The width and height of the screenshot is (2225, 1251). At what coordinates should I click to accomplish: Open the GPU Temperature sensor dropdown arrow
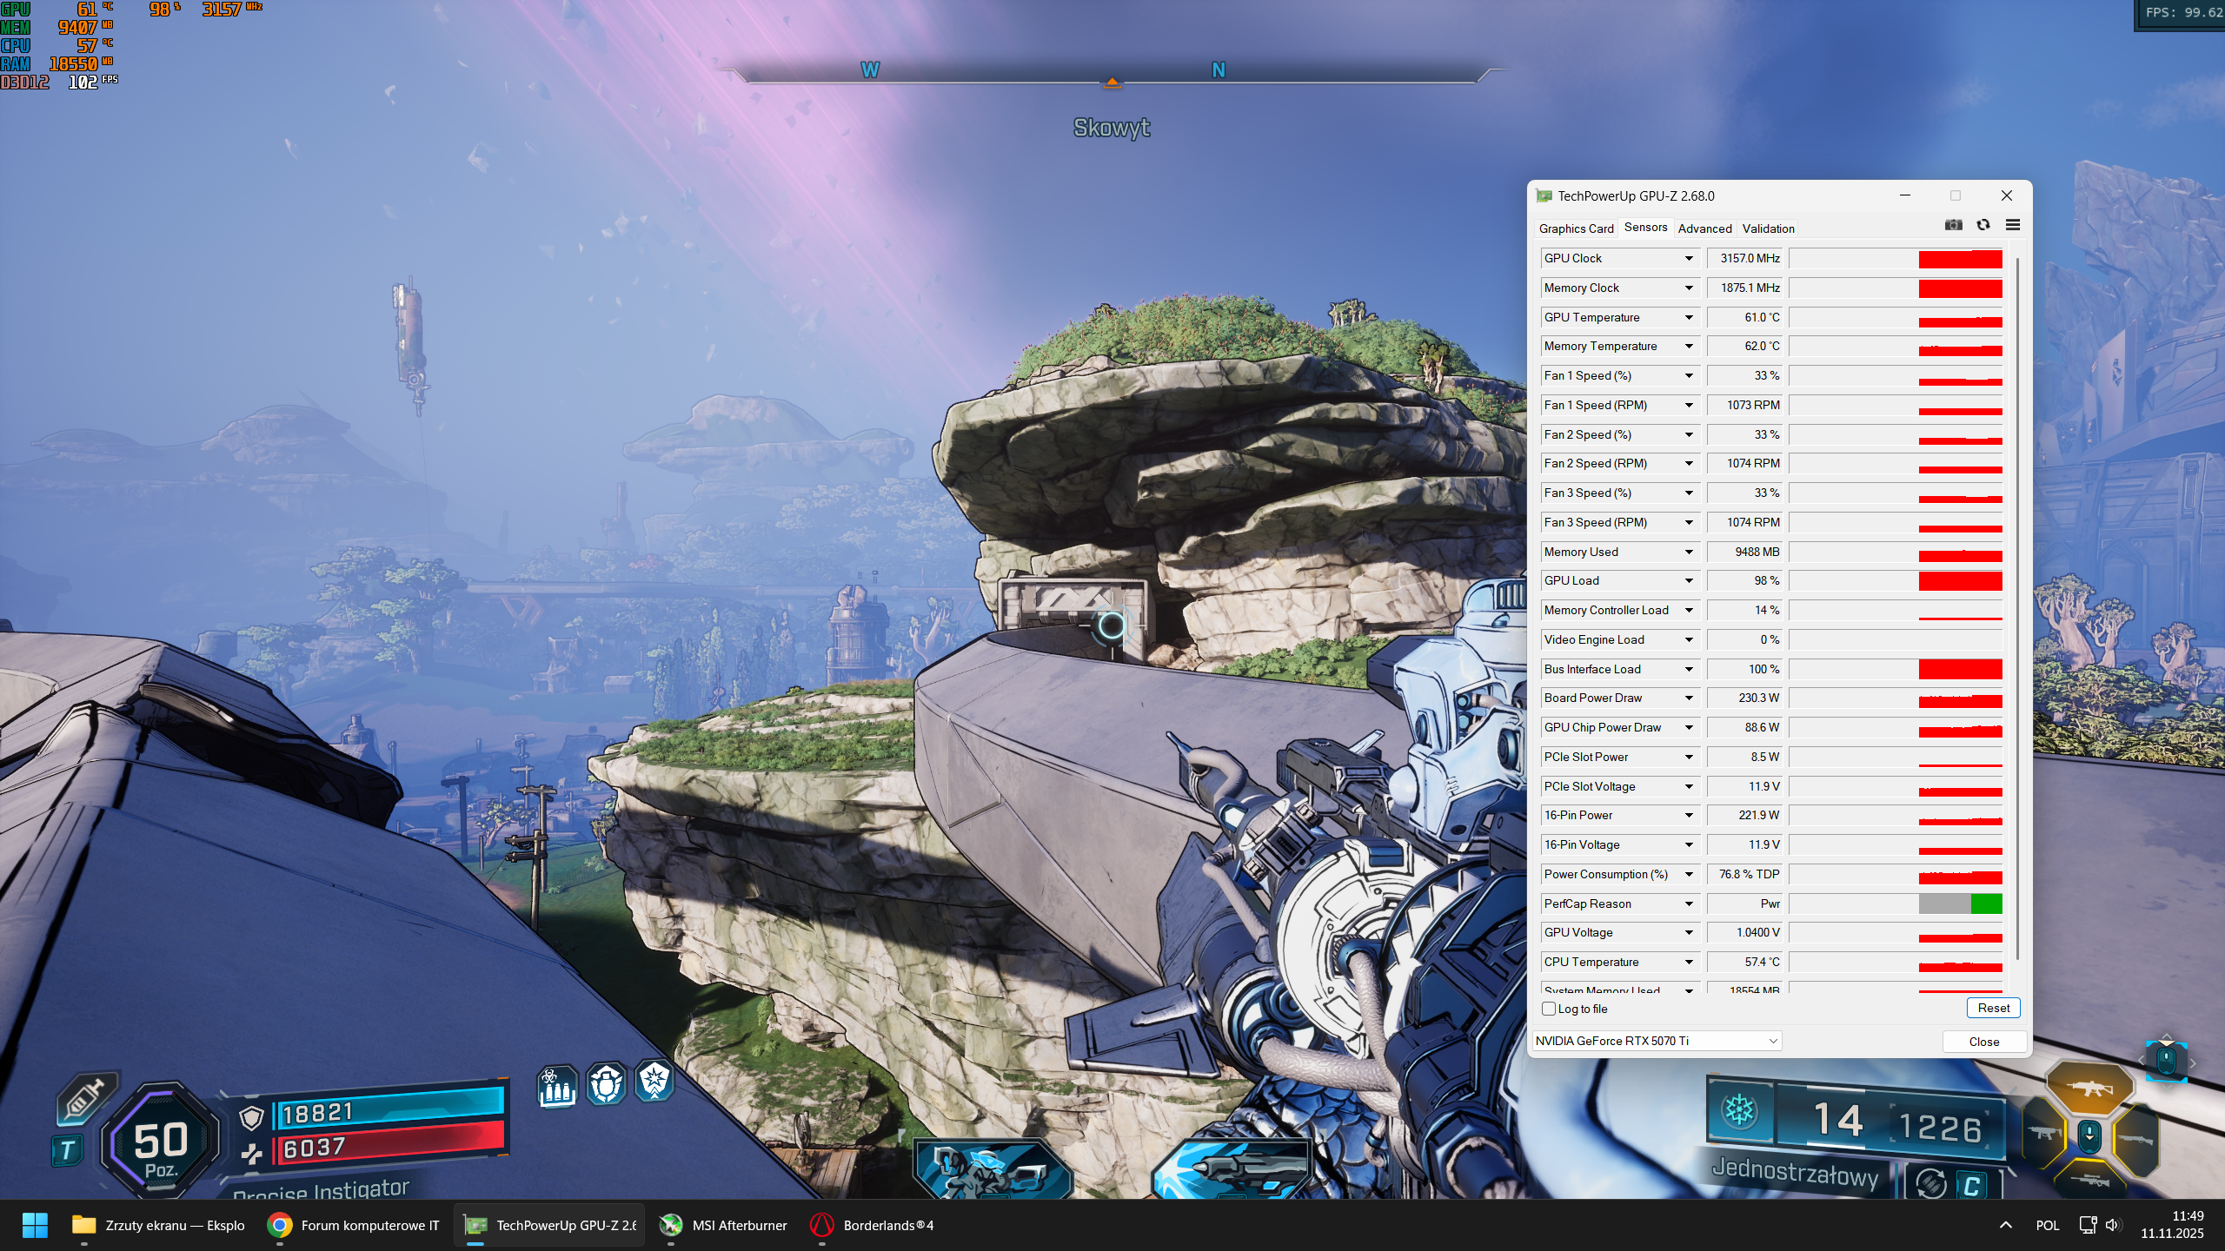(x=1689, y=317)
